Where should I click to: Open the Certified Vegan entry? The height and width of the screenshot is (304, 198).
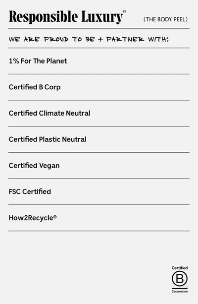[99, 166]
